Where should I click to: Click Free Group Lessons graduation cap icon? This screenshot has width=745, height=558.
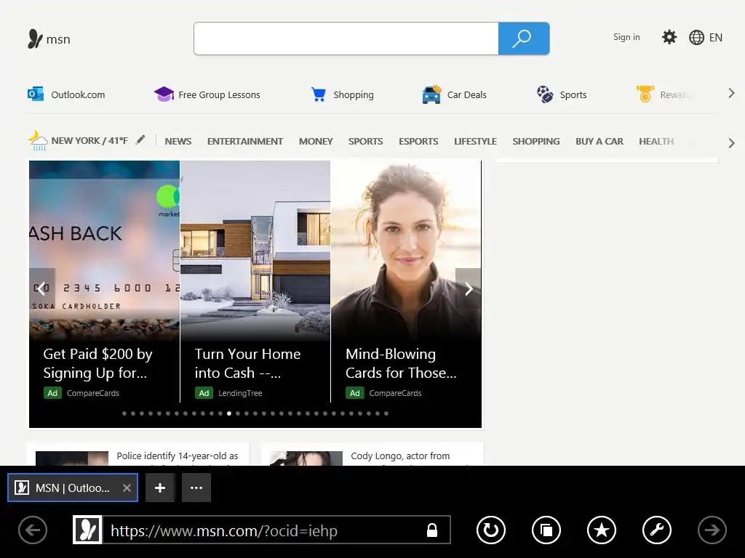164,94
